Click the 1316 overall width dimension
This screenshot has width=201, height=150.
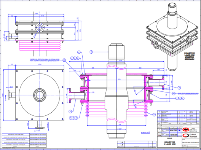(x=121, y=61)
